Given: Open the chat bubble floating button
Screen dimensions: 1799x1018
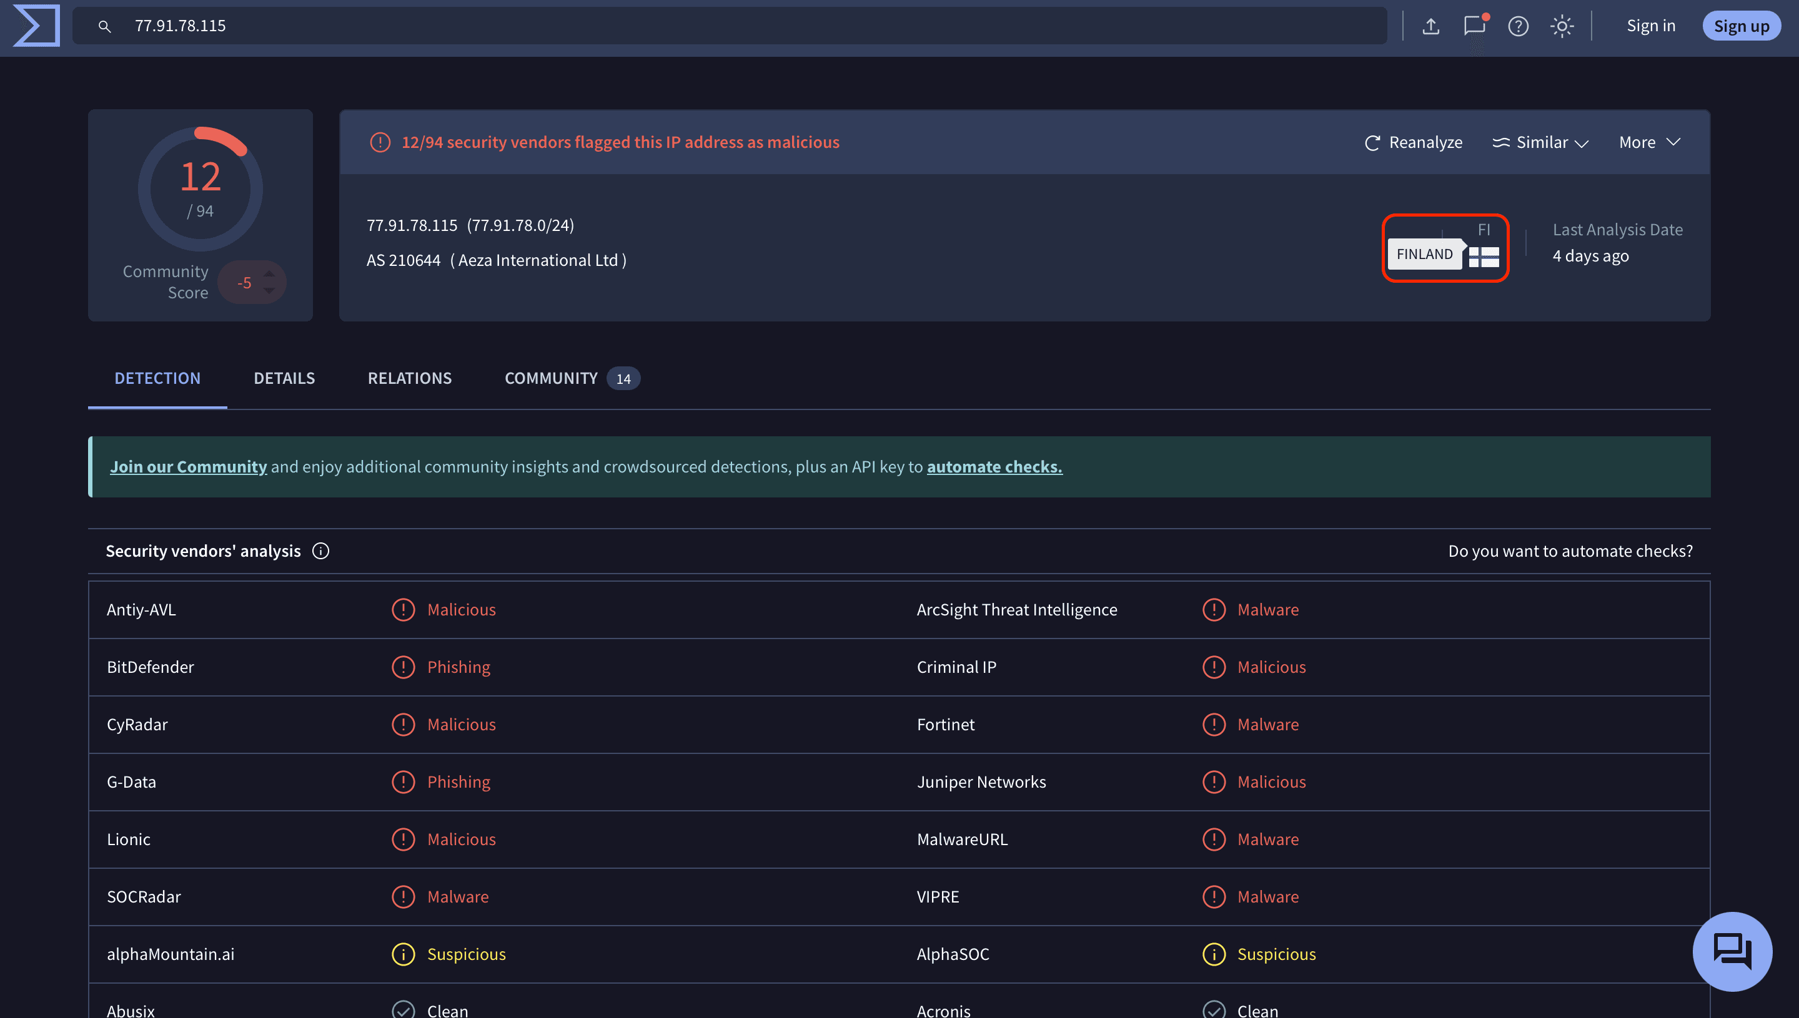Looking at the screenshot, I should point(1732,951).
